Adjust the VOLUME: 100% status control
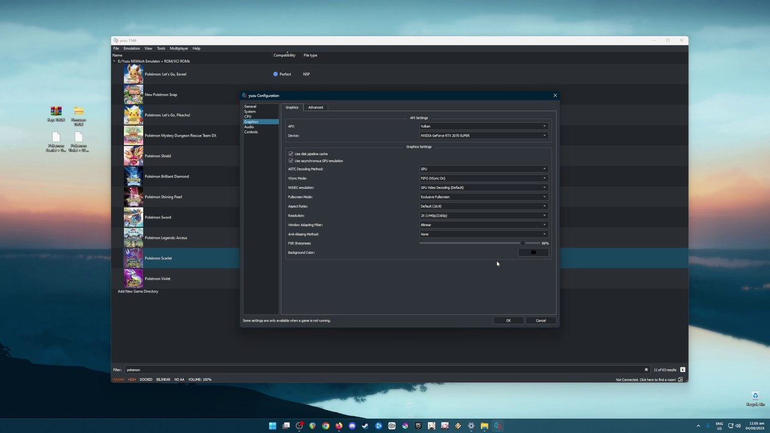 pyautogui.click(x=200, y=379)
